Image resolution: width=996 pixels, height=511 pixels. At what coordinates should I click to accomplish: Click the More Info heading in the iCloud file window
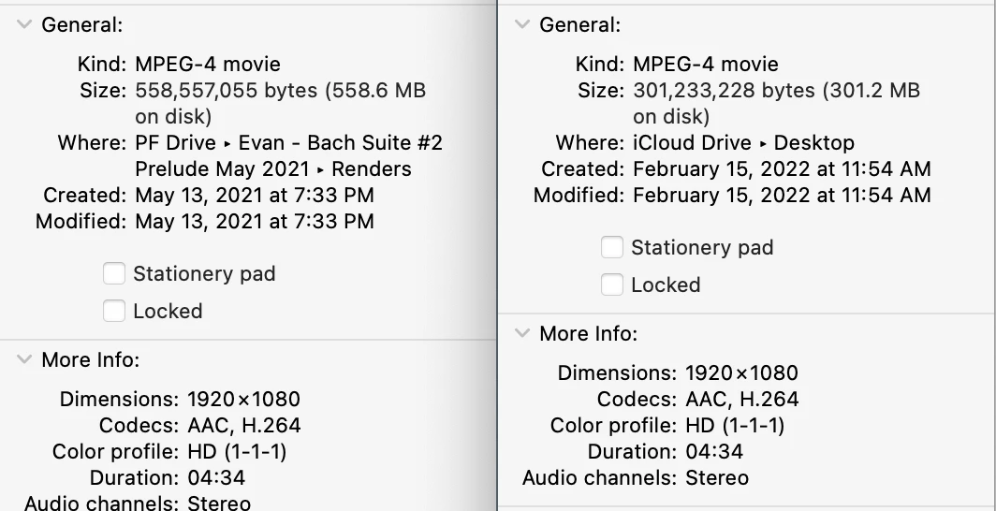(588, 334)
